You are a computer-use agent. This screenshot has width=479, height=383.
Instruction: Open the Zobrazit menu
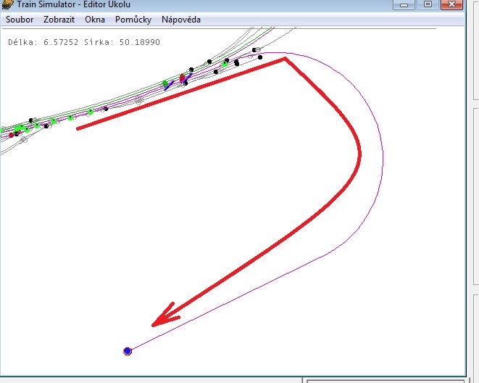[x=59, y=20]
